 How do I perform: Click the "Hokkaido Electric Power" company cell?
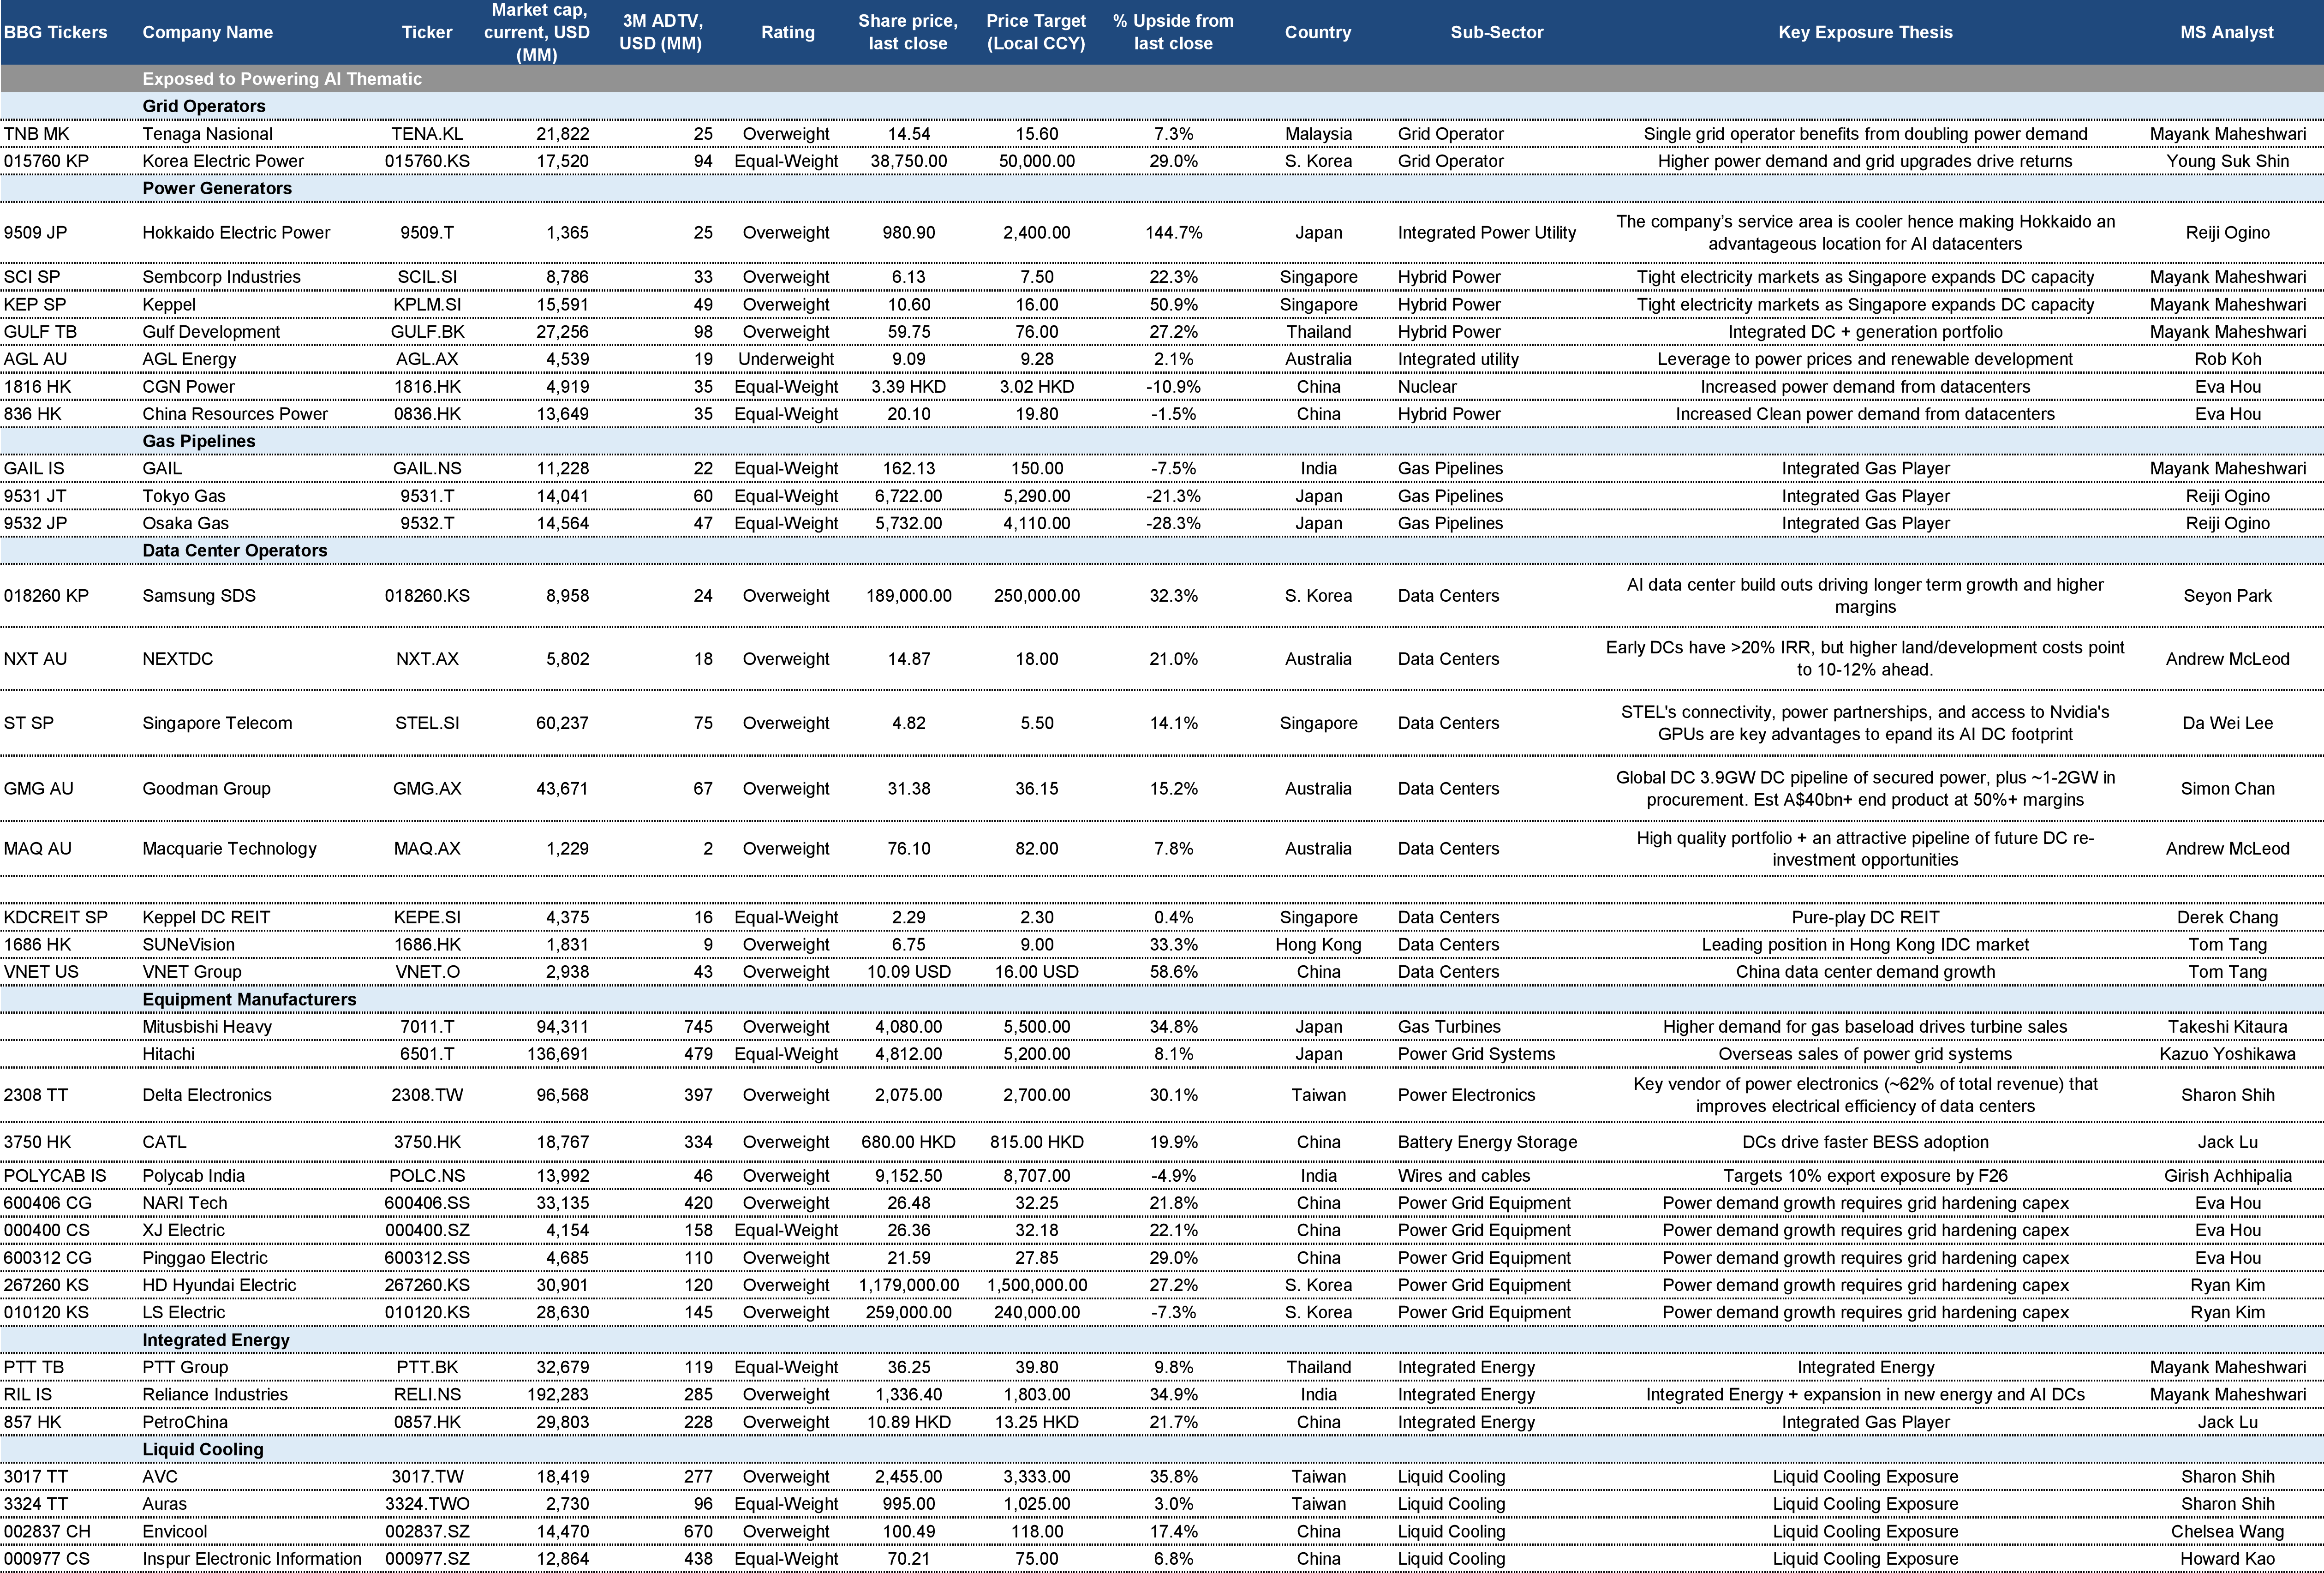point(236,232)
